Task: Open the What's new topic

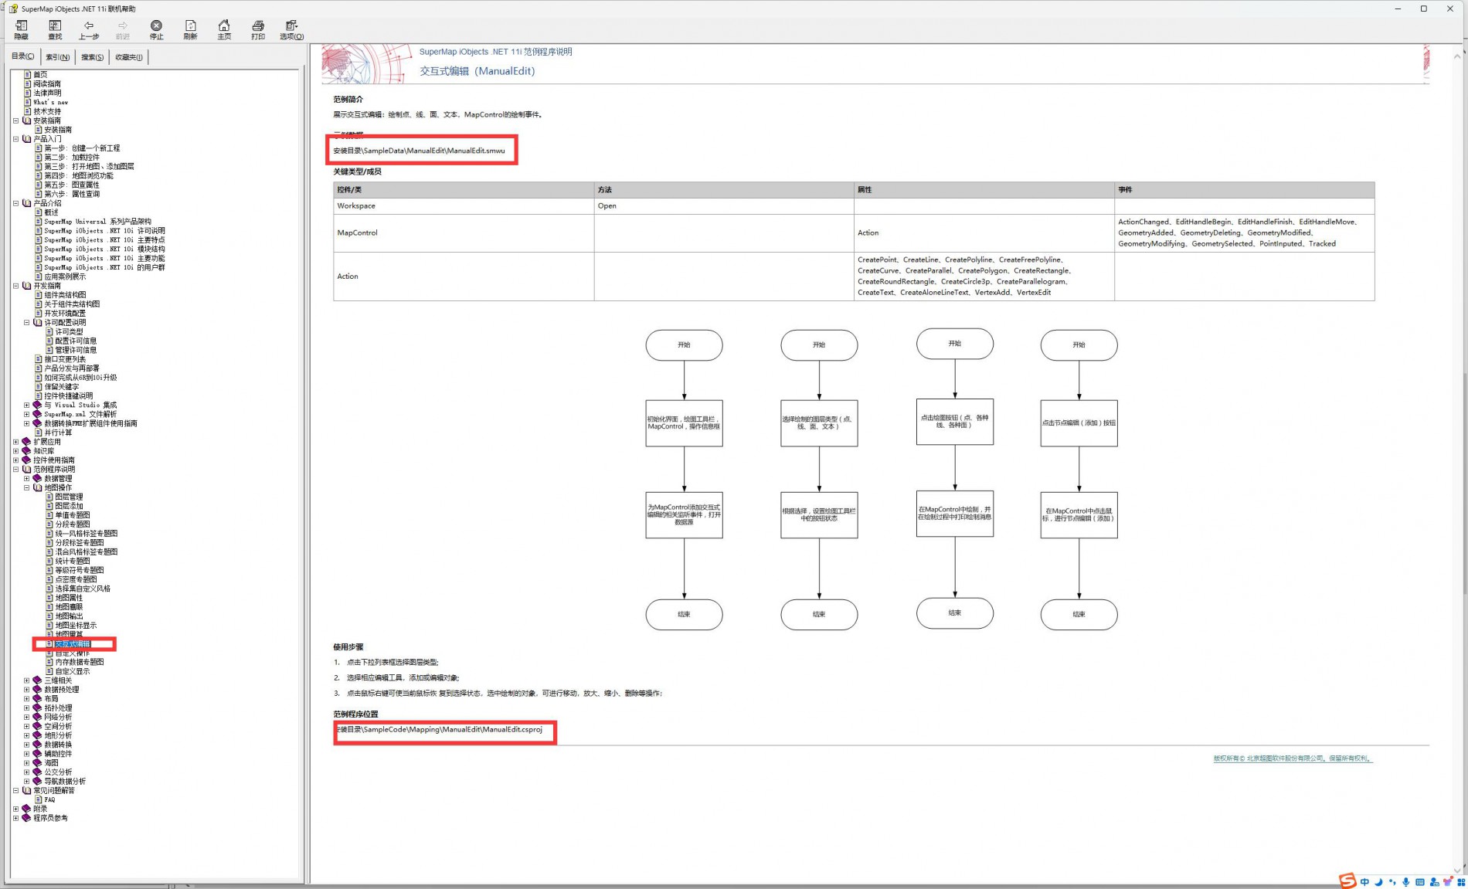Action: coord(51,102)
